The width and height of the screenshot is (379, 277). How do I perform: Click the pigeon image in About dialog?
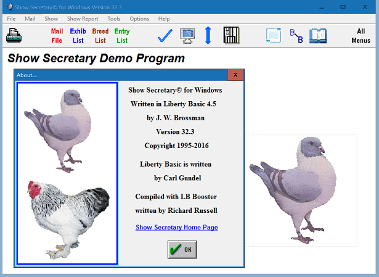[59, 131]
